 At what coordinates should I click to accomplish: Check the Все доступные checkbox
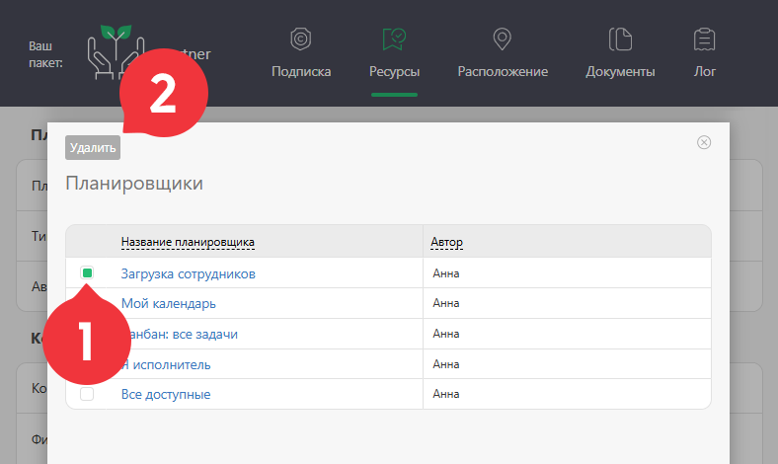(x=87, y=394)
